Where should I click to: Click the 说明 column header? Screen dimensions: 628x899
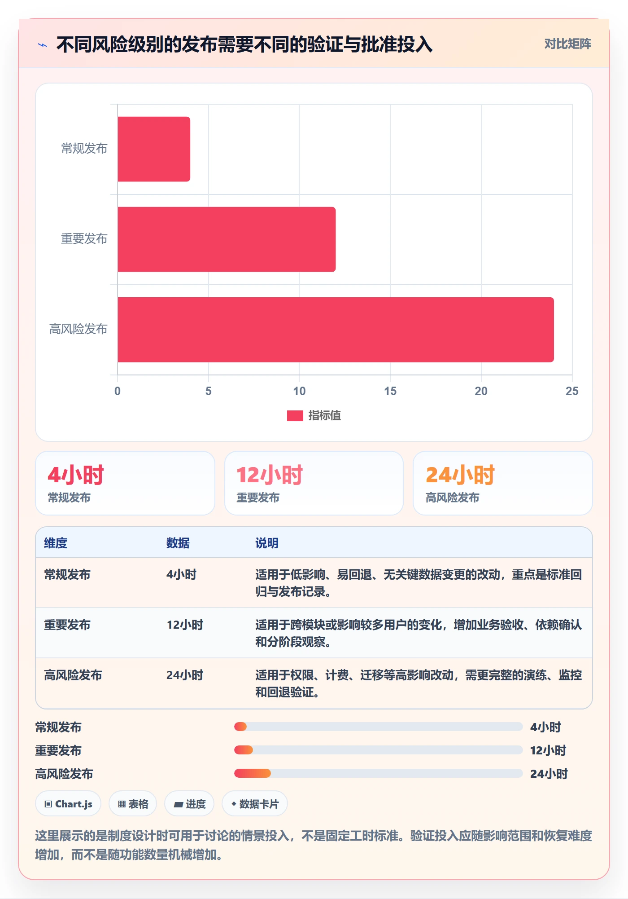267,543
